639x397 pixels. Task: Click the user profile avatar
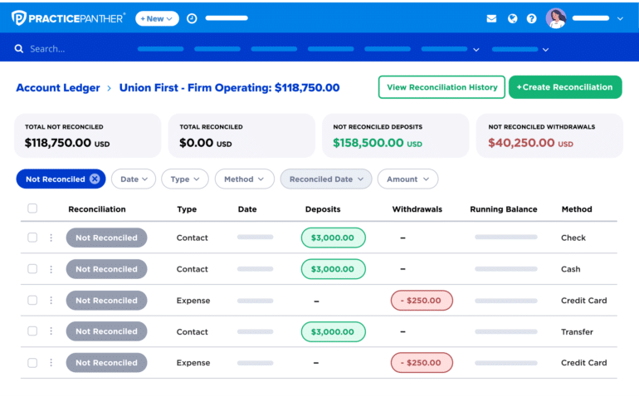[556, 18]
